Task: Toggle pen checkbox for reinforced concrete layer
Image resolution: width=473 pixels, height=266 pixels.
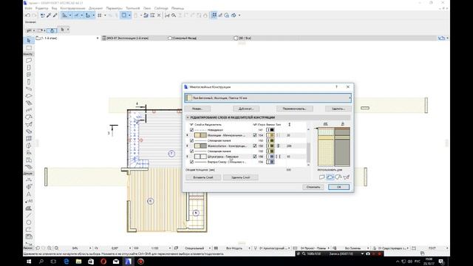Action: click(255, 146)
